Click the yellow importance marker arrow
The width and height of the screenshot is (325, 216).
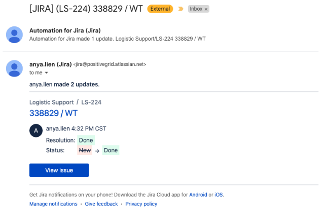pos(180,9)
